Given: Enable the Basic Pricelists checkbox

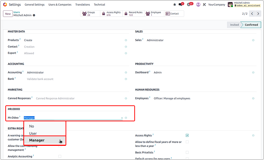Looking at the screenshot, I should coord(187,152).
